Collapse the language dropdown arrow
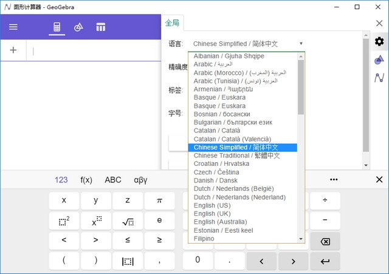 tap(301, 44)
